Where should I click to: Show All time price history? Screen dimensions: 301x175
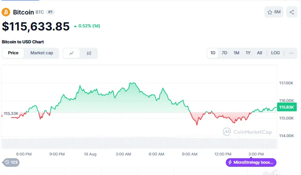[x=260, y=53]
